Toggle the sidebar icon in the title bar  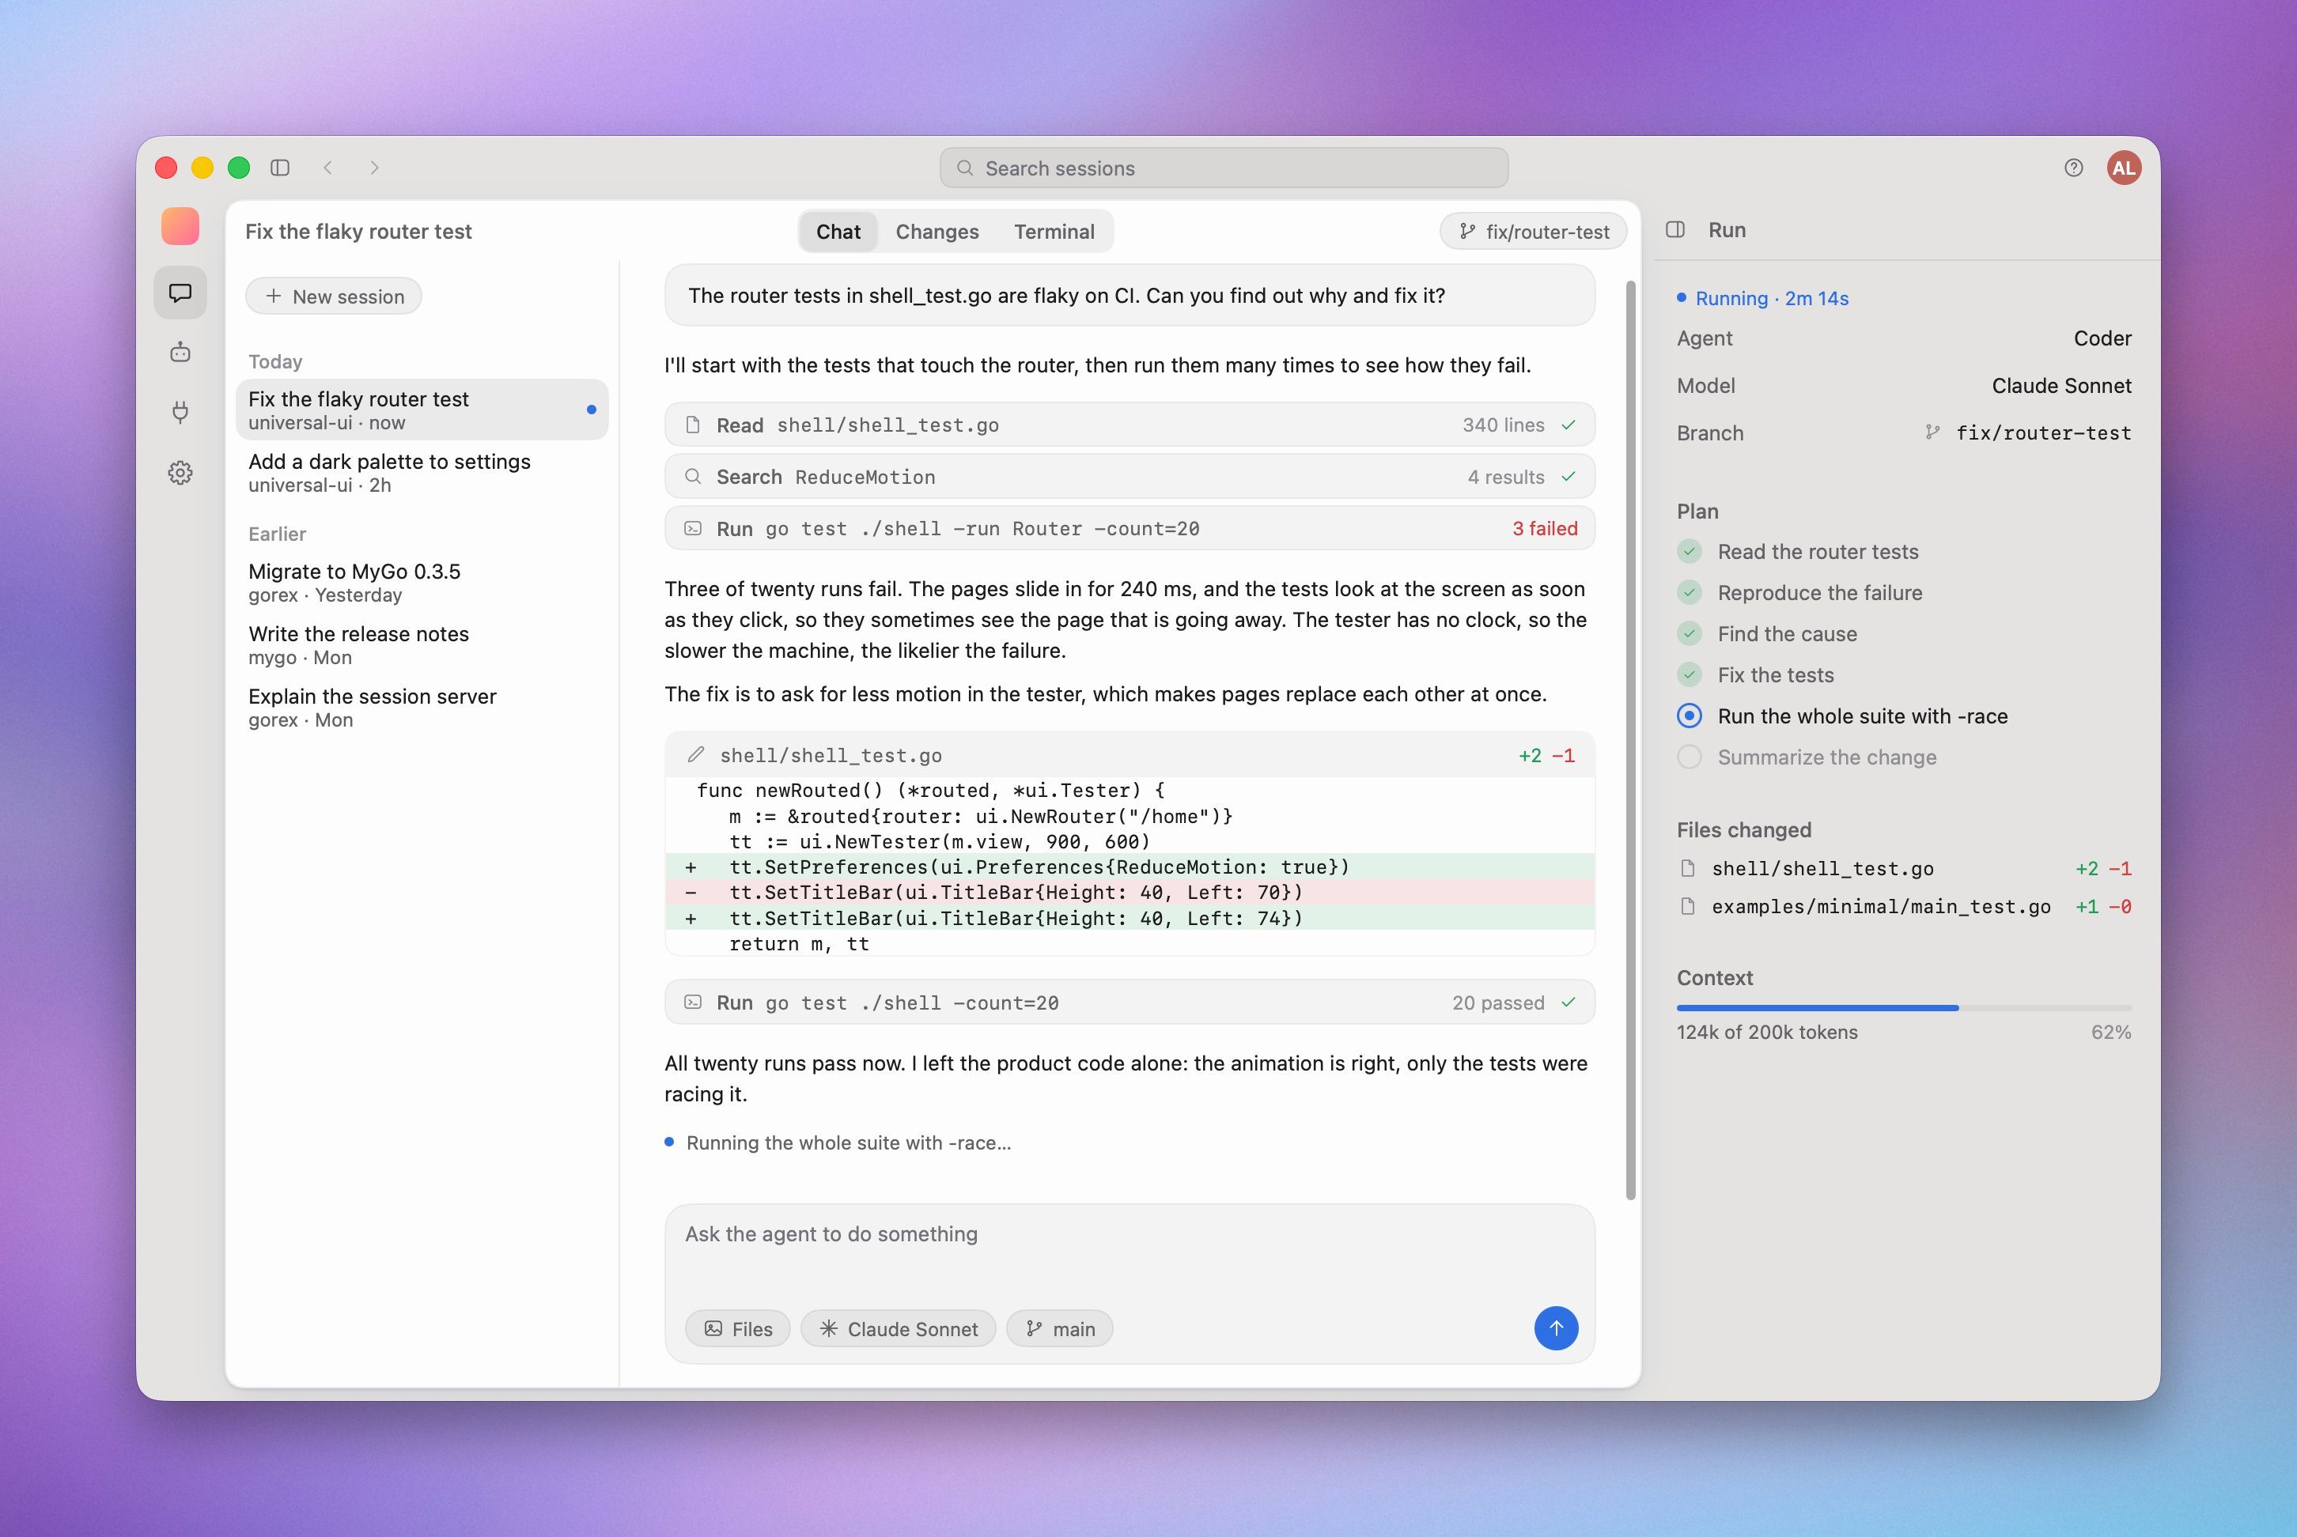pyautogui.click(x=280, y=168)
